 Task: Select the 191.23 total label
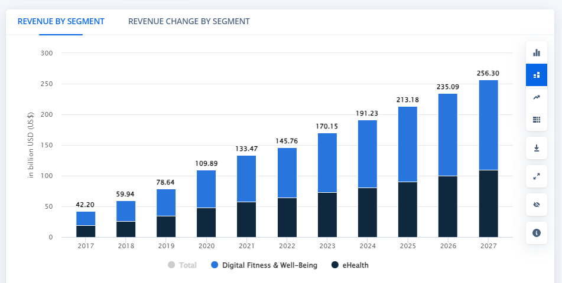click(x=368, y=113)
